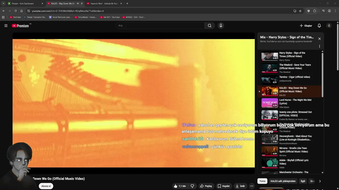The height and width of the screenshot is (190, 339).
Task: Dislike the KALEO video
Action: pos(192,186)
